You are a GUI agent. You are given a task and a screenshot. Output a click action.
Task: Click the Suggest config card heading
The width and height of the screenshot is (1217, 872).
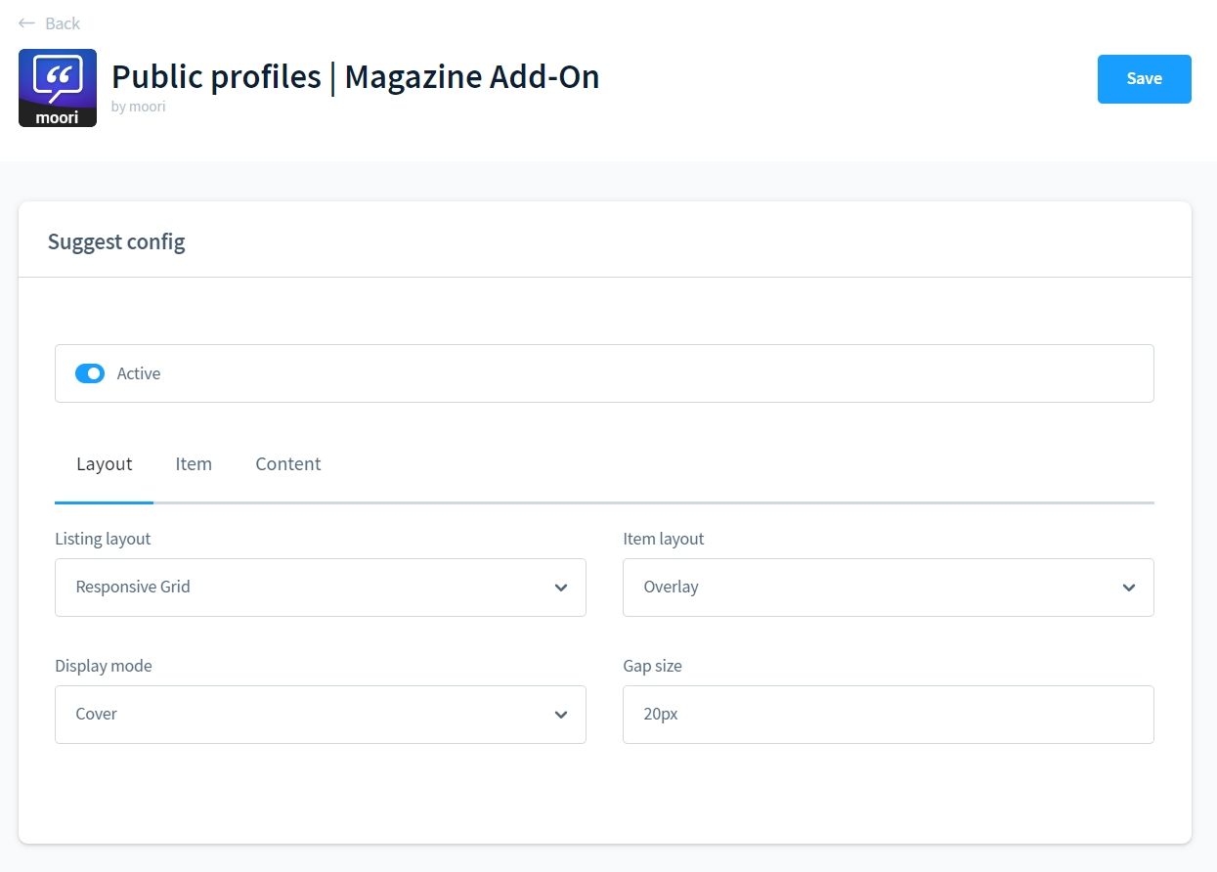[116, 241]
